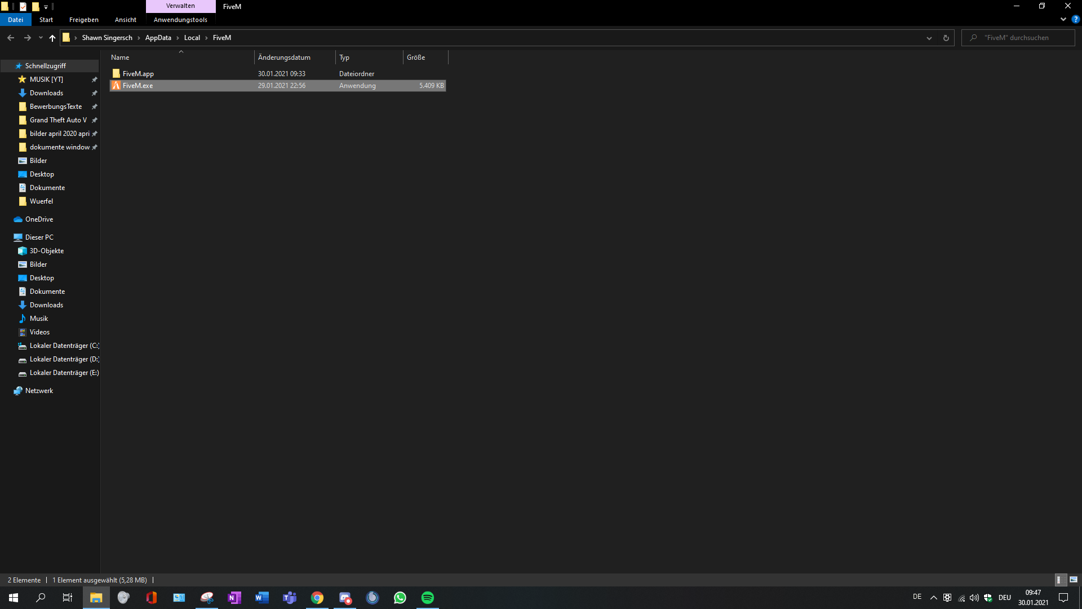Click AppData in the breadcrumb path

[x=158, y=38]
